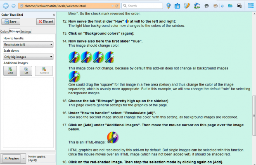Viewport: 256px width, 165px height.
Task: Reload the page using the refresh icon
Action: tap(117, 6)
